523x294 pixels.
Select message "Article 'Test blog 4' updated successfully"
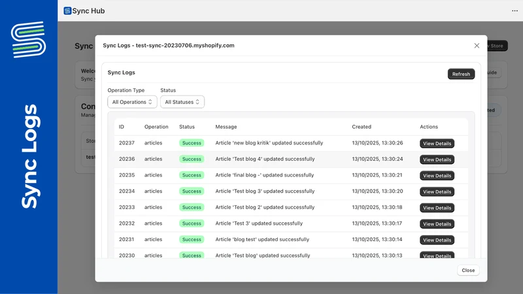(265, 159)
